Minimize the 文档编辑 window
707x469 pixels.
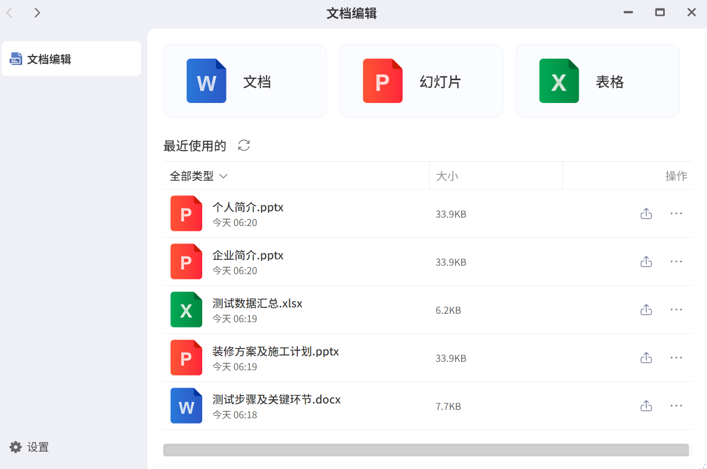[628, 13]
